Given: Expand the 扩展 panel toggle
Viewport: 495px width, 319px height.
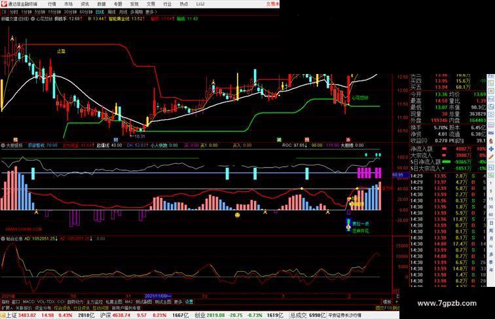Looking at the screenshot, I should pyautogui.click(x=7, y=308).
